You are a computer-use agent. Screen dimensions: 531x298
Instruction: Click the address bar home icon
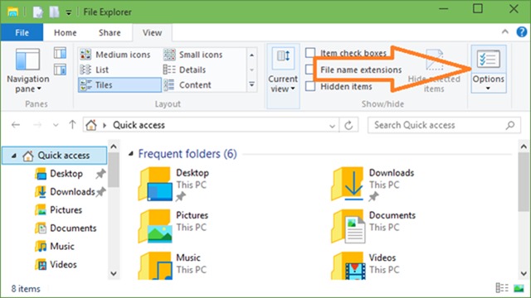pos(90,125)
